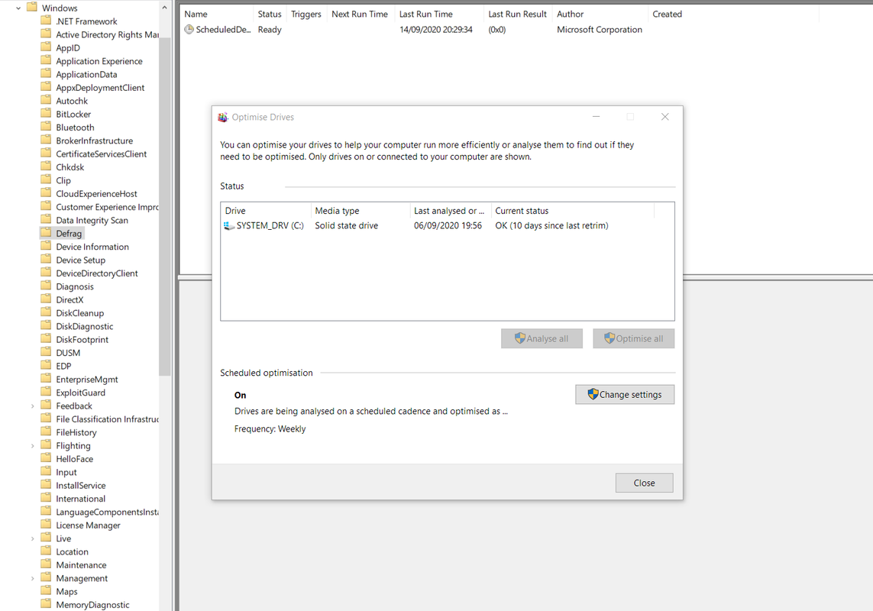Screen dimensions: 873x611
Task: Click the HelloFace folder icon
Action: click(x=47, y=458)
